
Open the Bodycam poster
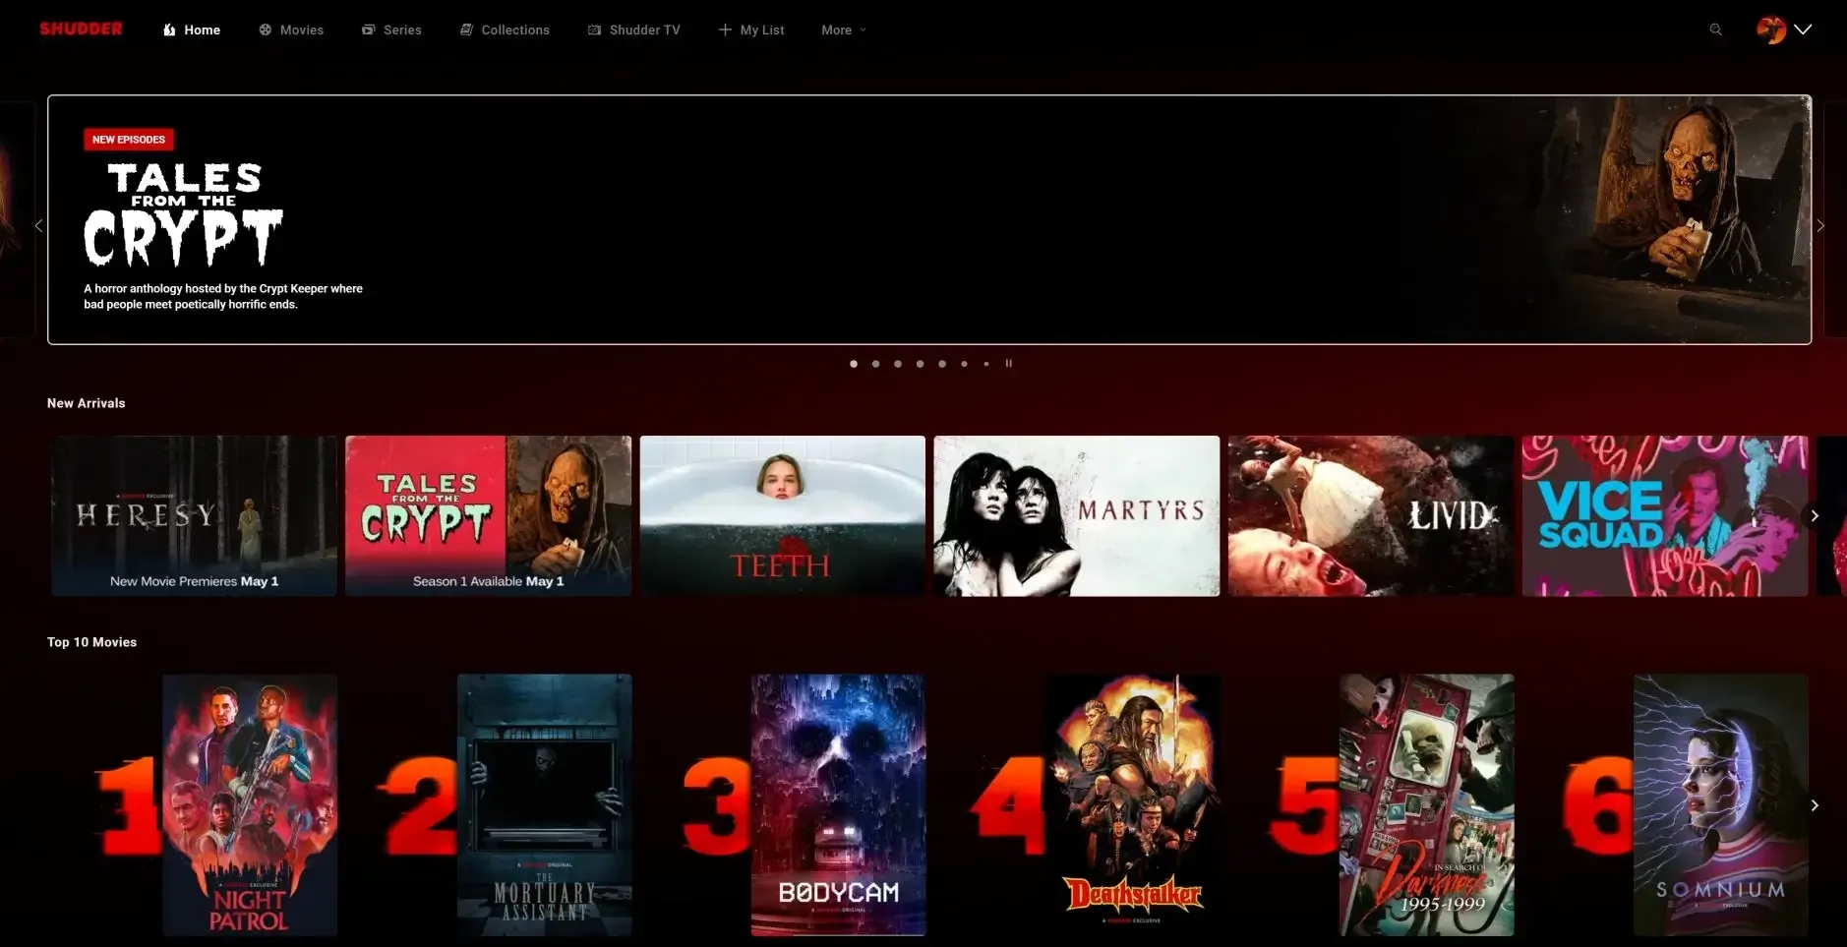click(838, 804)
